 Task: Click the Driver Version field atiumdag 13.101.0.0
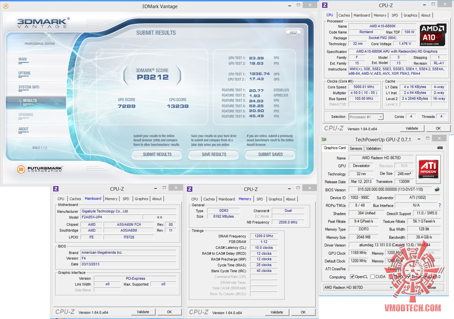[x=394, y=245]
